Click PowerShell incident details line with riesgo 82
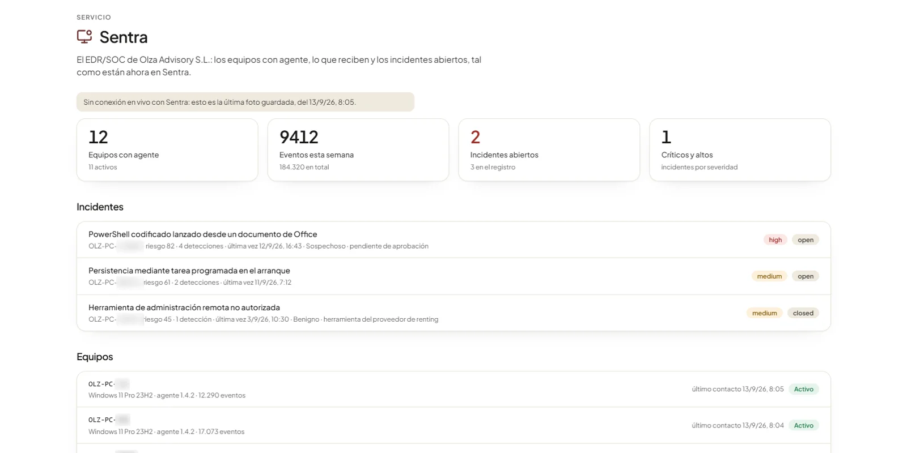 [x=258, y=246]
